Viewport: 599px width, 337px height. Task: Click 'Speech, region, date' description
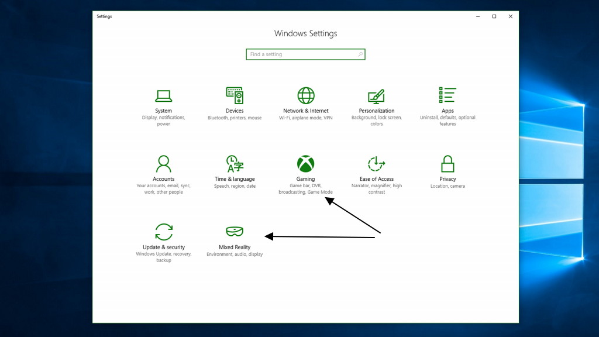pos(235,186)
